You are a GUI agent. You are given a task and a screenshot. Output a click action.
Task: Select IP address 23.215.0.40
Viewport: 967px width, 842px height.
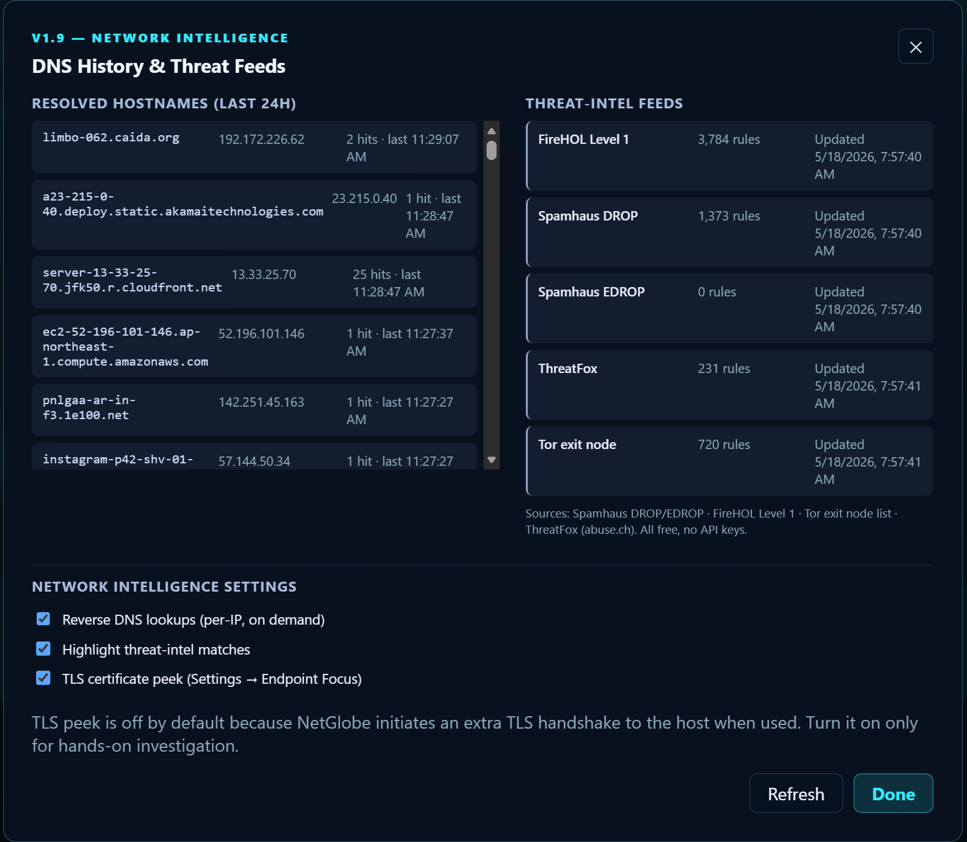364,199
